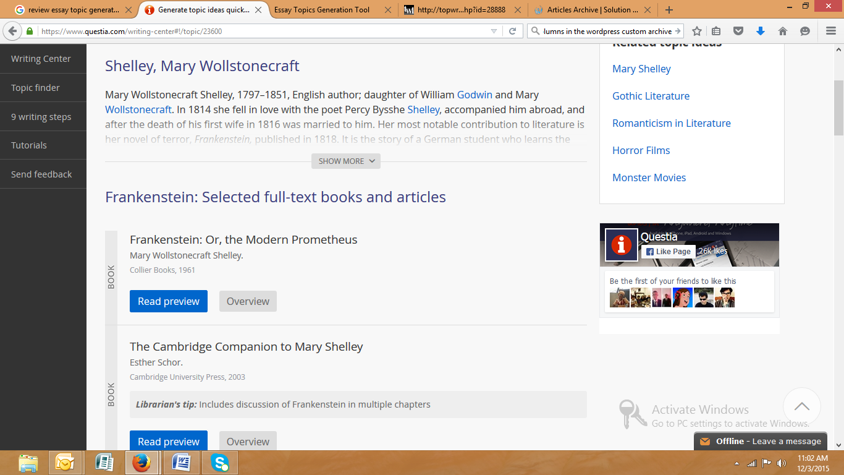Reload the current page
This screenshot has height=475, width=844.
click(512, 31)
